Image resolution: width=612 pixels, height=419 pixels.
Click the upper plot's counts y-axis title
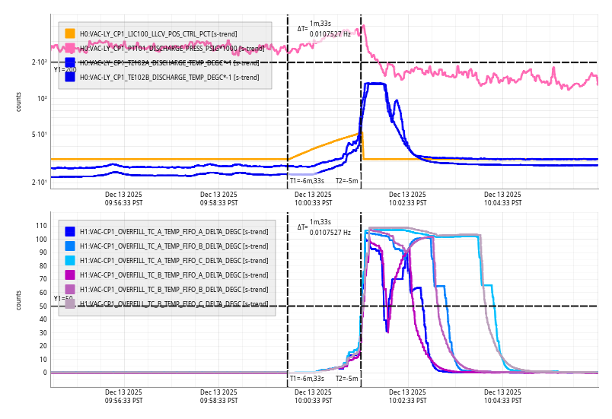pyautogui.click(x=19, y=102)
